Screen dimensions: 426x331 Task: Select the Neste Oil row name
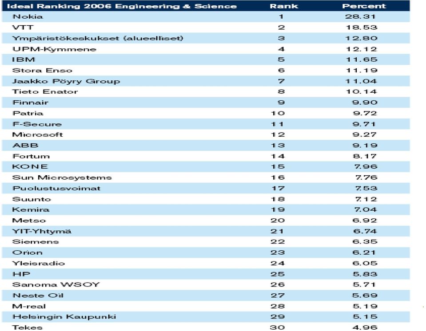click(38, 296)
